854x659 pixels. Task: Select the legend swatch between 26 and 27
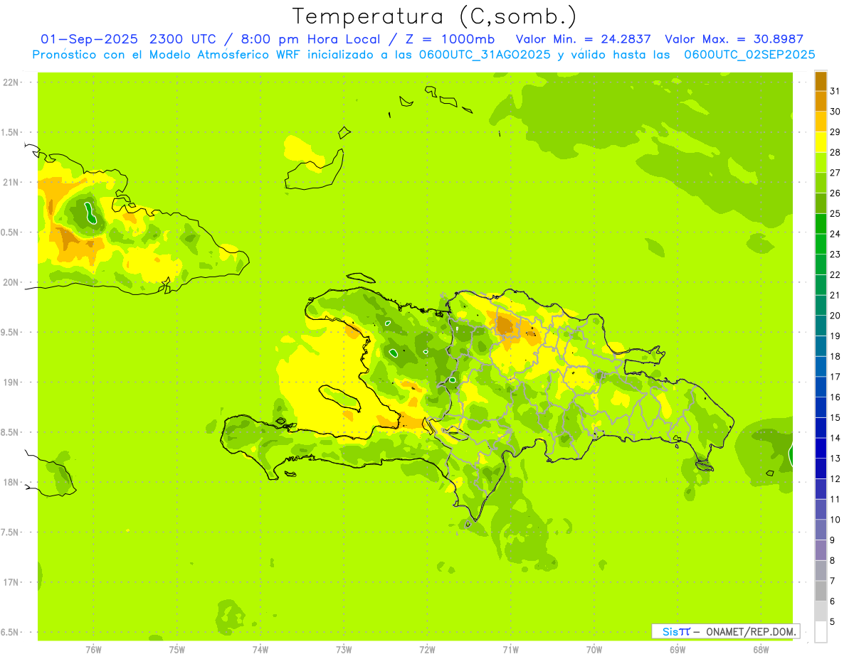(x=821, y=183)
